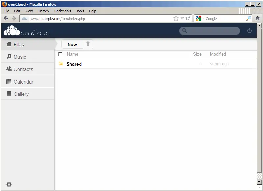Go to Music in sidebar
Screen dimensions: 263x191
tap(20, 57)
